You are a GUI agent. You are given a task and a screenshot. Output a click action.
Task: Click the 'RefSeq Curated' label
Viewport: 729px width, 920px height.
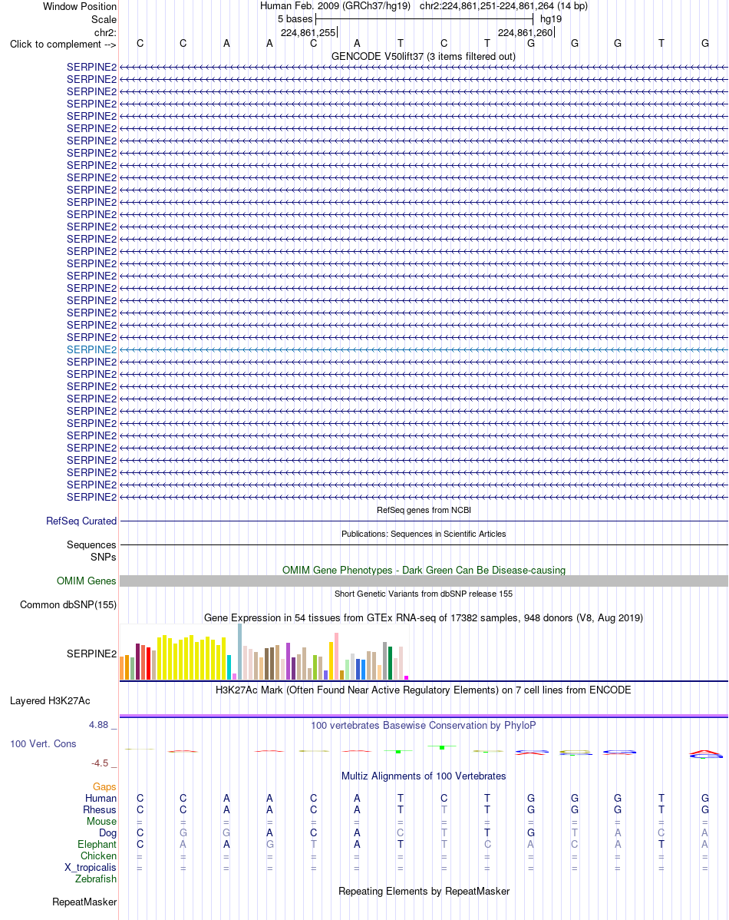81,521
